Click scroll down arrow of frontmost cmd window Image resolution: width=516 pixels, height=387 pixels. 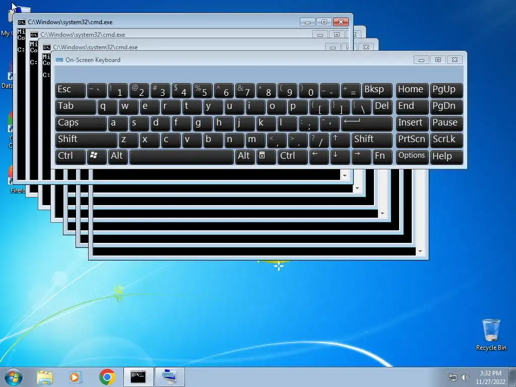345,175
